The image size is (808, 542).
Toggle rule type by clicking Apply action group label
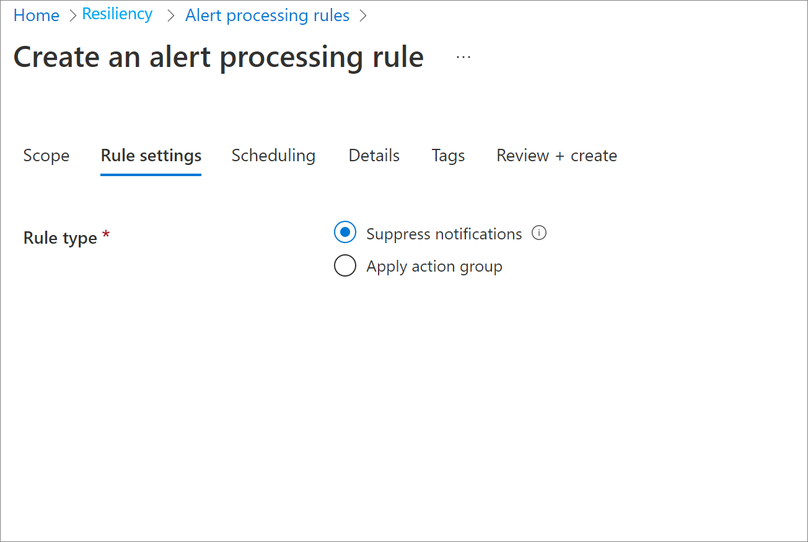click(x=434, y=266)
